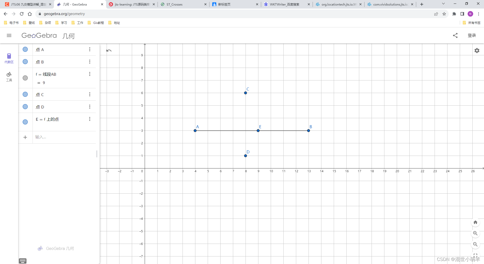Open the Chrome three-dot menu

[478, 14]
